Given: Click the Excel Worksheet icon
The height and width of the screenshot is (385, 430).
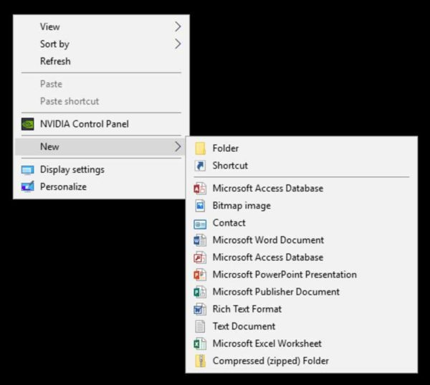Looking at the screenshot, I should pos(200,343).
